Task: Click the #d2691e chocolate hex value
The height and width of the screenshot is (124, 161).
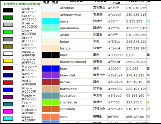Action: (115, 109)
